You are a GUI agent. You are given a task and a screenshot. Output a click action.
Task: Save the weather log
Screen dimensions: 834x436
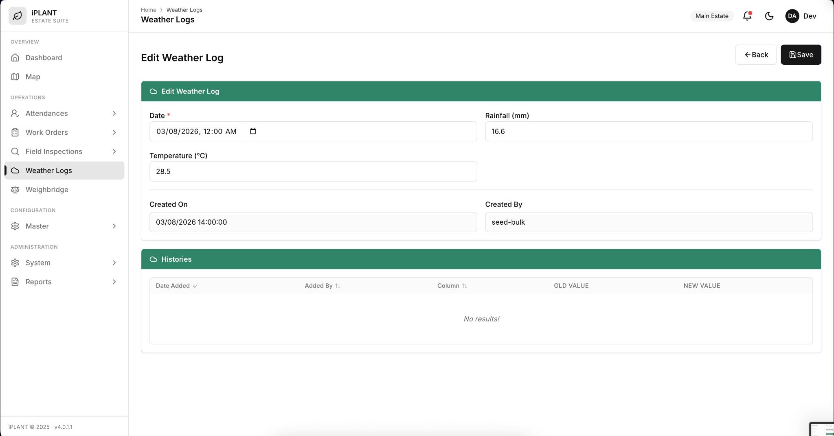click(801, 55)
